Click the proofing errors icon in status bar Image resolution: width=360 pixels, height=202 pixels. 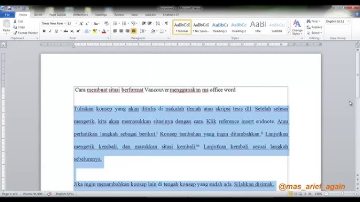coord(49,194)
